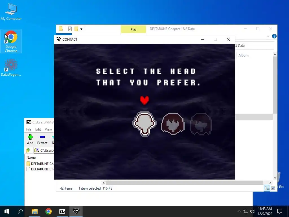Open the View menu in 7-Zip
The width and height of the screenshot is (289, 217).
48,129
